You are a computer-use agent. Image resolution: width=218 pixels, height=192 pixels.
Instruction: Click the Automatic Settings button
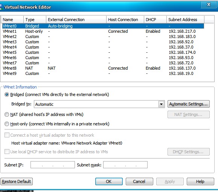click(x=189, y=104)
